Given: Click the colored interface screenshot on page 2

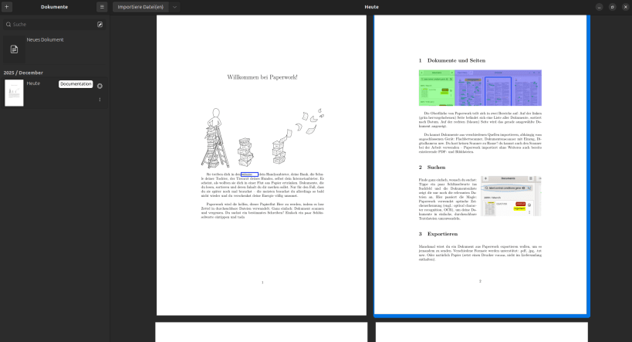Looking at the screenshot, I should pos(480,87).
